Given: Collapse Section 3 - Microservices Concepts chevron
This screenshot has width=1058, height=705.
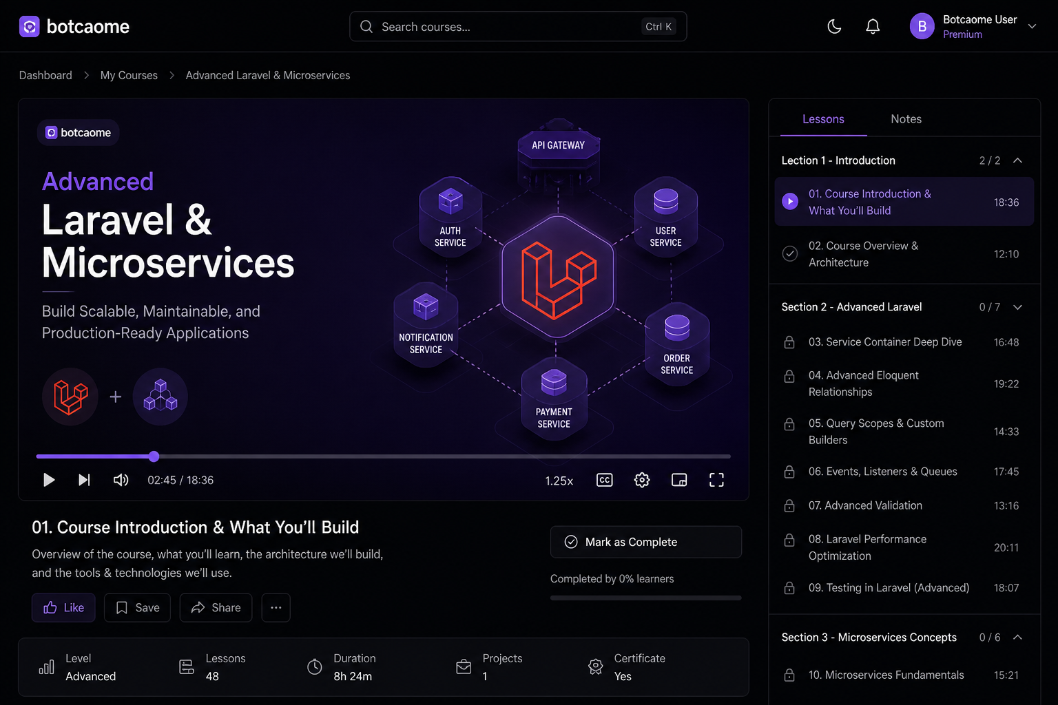Looking at the screenshot, I should [x=1017, y=638].
